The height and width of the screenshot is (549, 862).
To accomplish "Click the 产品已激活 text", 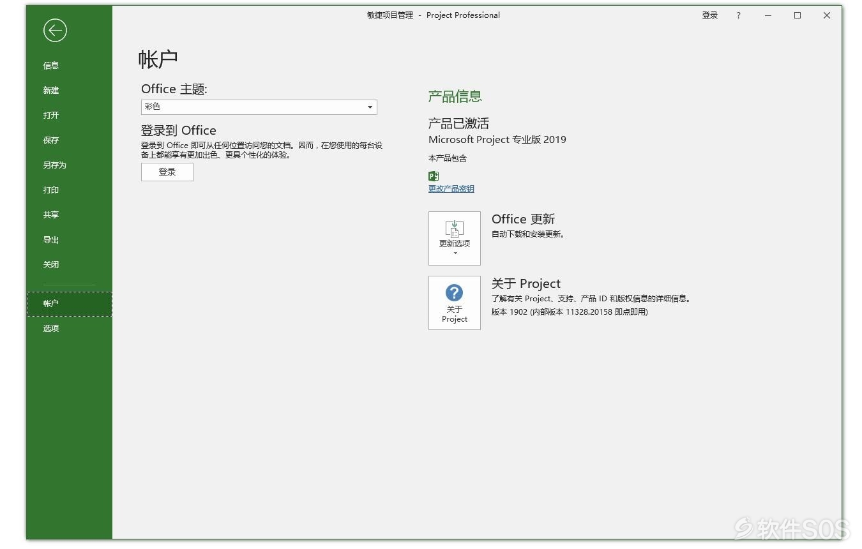I will pos(458,123).
